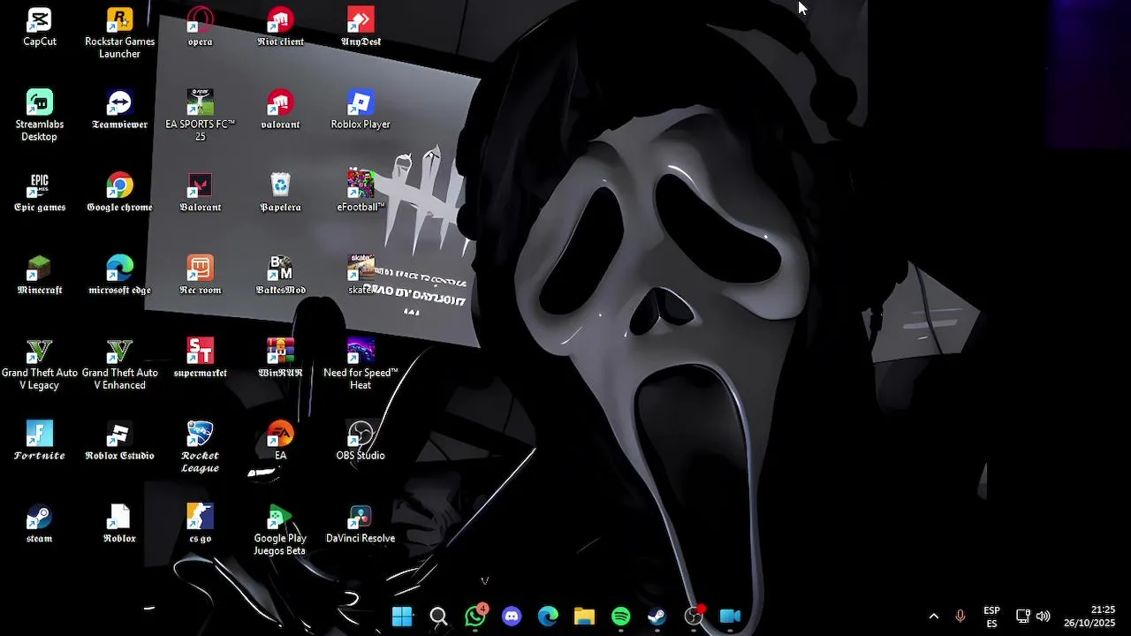This screenshot has height=636, width=1131.
Task: Launch Minecraft from the desktop
Action: (x=39, y=276)
